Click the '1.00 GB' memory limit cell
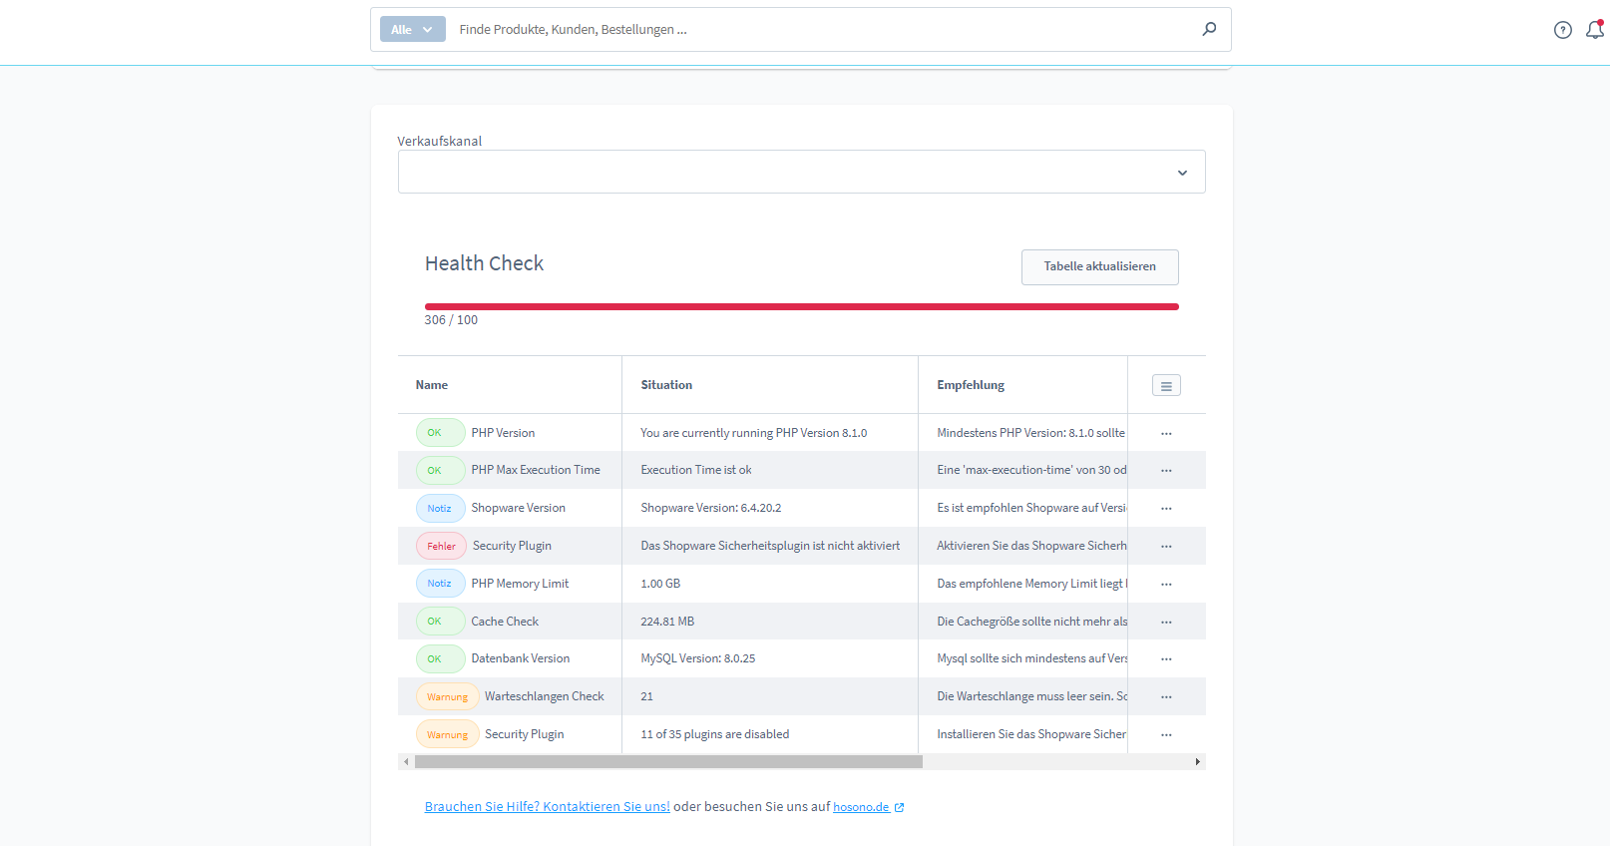Image resolution: width=1610 pixels, height=846 pixels. tap(660, 584)
